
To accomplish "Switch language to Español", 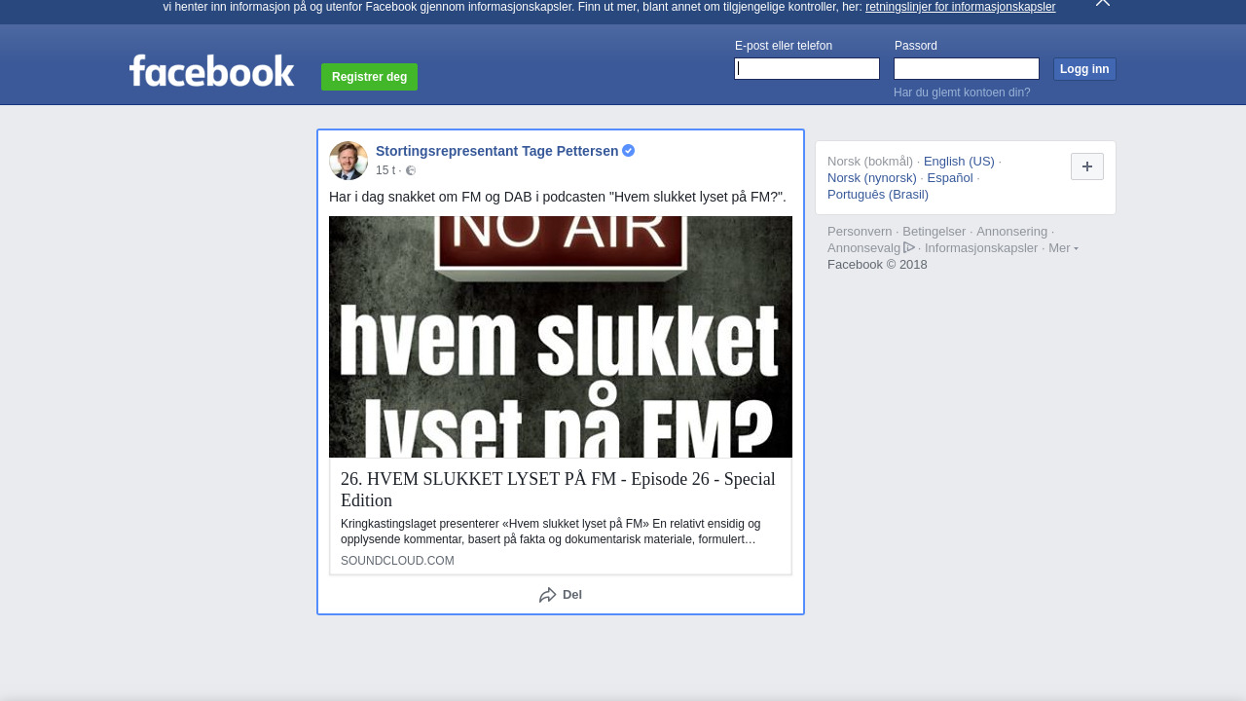I will 950,178.
